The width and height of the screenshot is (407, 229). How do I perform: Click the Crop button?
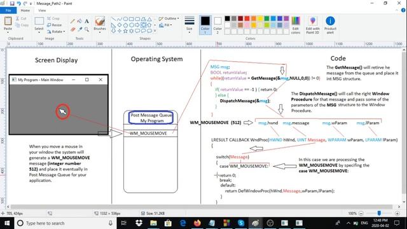click(53, 18)
